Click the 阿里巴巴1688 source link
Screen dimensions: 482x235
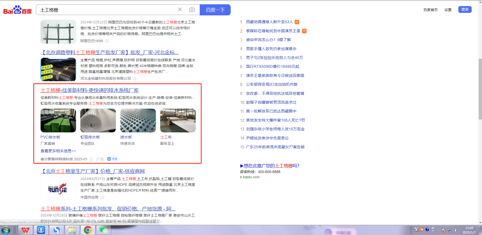pyautogui.click(x=92, y=41)
